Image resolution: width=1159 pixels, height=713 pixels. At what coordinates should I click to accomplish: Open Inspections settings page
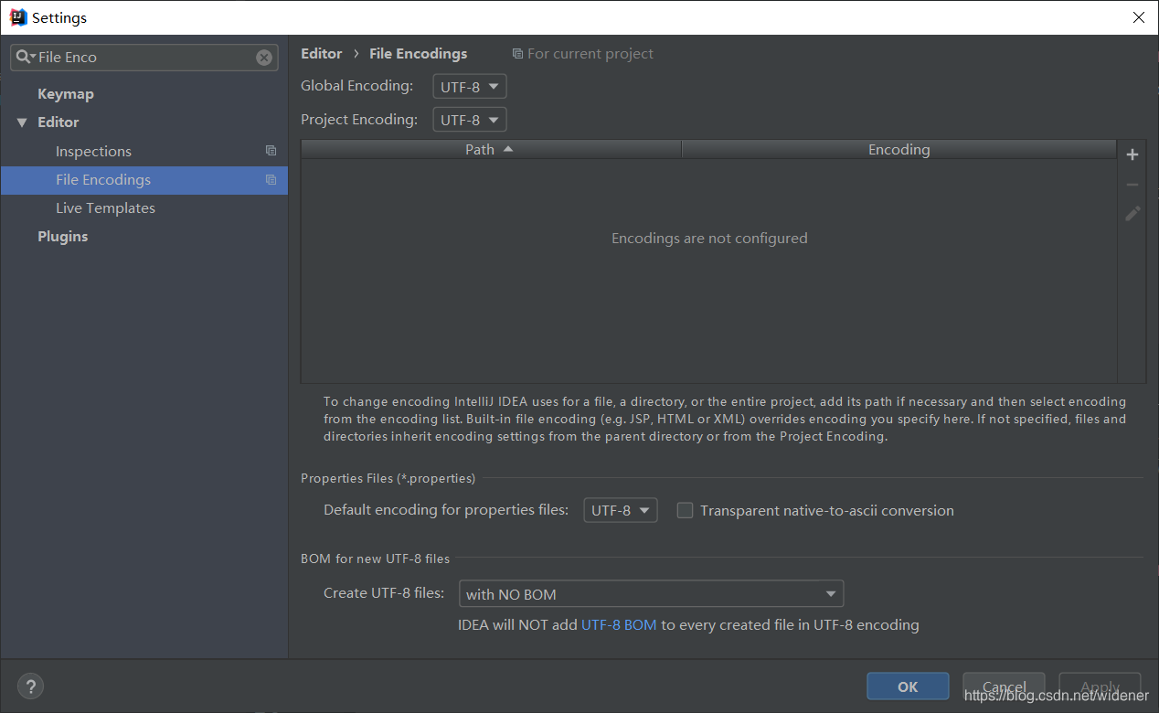point(93,151)
